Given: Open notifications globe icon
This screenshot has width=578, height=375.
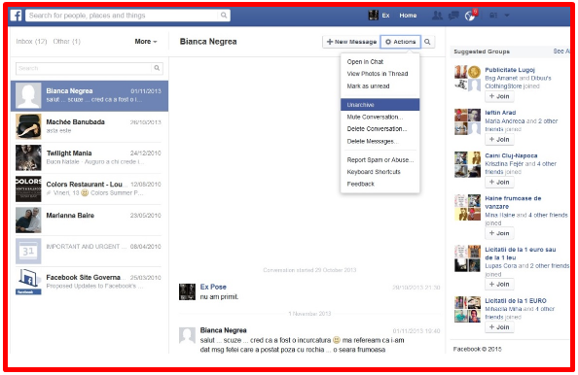Looking at the screenshot, I should (470, 16).
